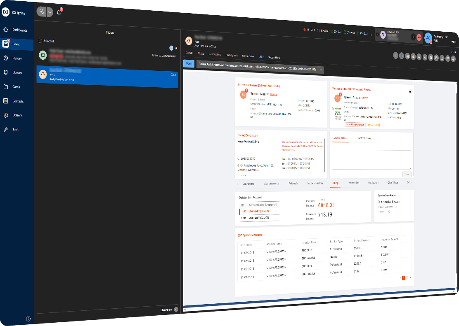
Task: Click the blue Open button
Action: (189, 63)
